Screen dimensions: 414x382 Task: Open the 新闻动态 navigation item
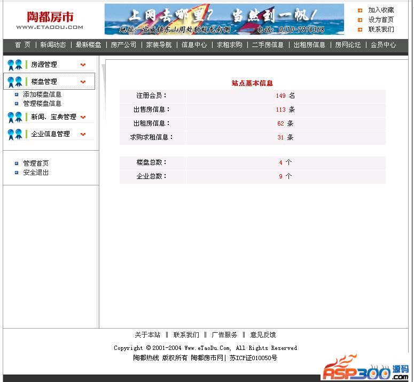53,45
